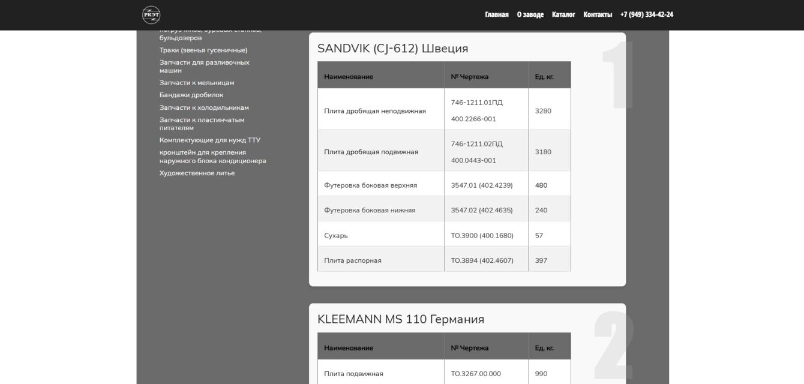This screenshot has height=384, width=804.
Task: Open Комплектующие для нужд ТТУ link
Action: (x=210, y=140)
